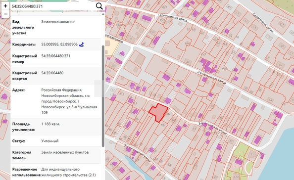Click cadastral quarter value 54:35:064480
The image size is (294, 180).
pos(52,73)
